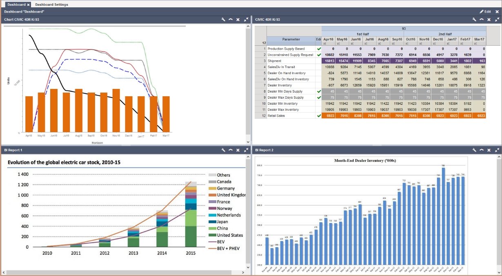
Task: Select the Shipment row label
Action: click(291, 61)
